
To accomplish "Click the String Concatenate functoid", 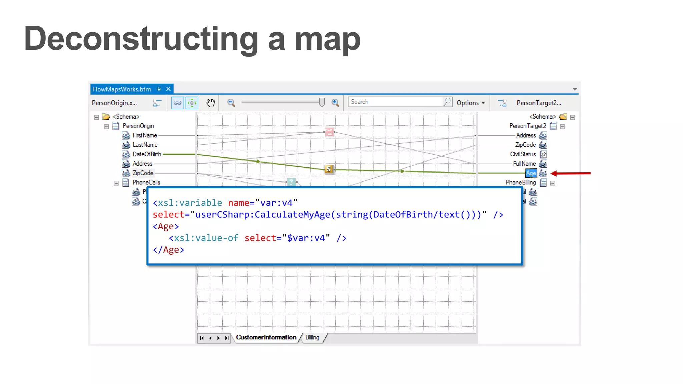I will 329,132.
